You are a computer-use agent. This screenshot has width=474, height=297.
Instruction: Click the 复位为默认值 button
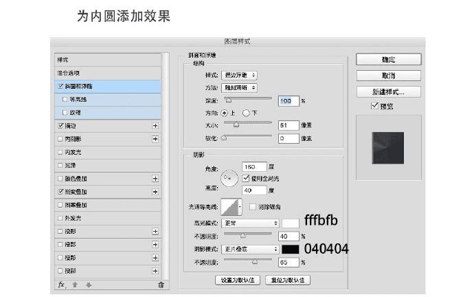[x=288, y=280]
